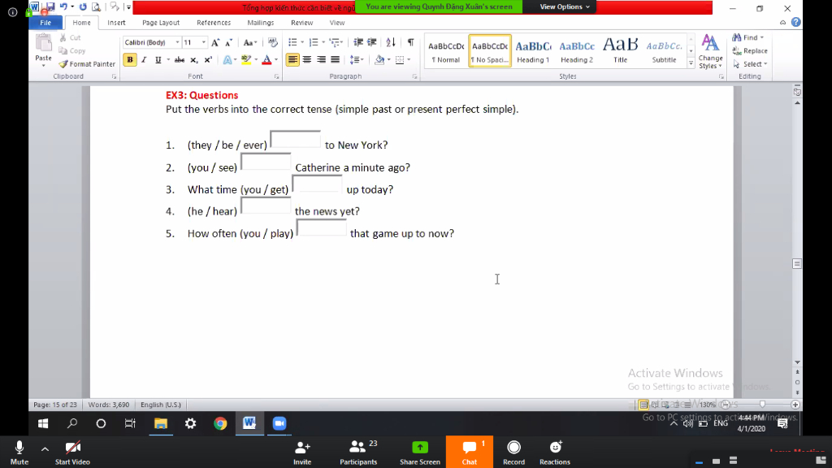832x468 pixels.
Task: Open Zoom Chat panel
Action: coord(470,452)
